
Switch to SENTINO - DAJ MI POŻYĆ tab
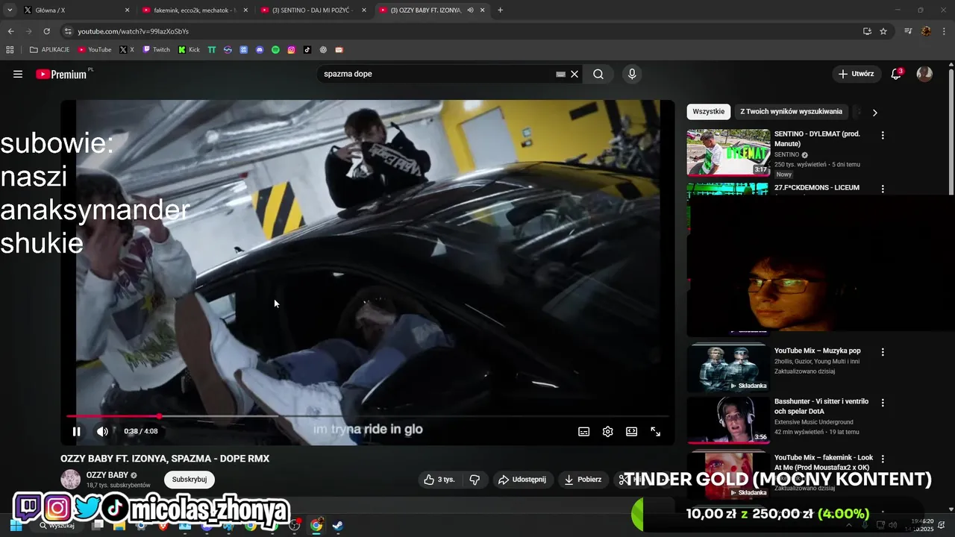[313, 10]
